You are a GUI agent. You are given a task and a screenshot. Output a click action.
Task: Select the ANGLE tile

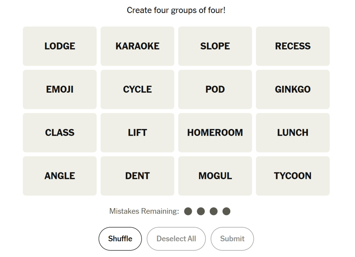tap(60, 176)
